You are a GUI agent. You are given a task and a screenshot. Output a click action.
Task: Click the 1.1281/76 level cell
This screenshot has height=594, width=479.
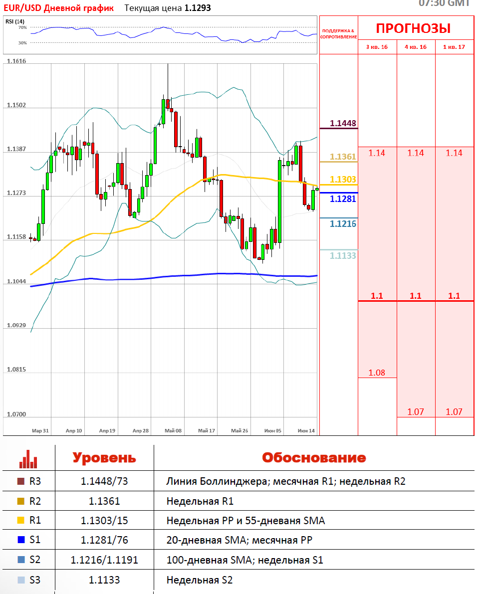(104, 540)
